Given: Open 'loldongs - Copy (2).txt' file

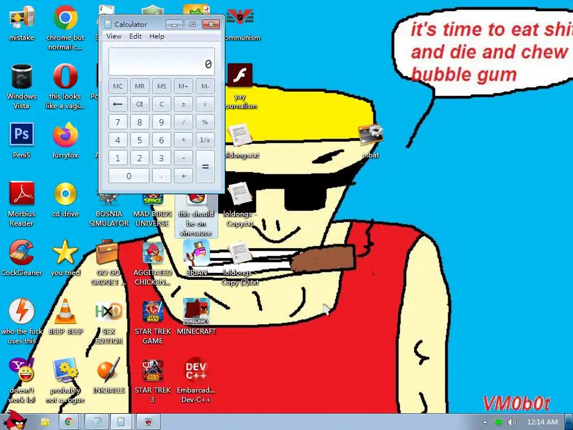Looking at the screenshot, I should [239, 263].
